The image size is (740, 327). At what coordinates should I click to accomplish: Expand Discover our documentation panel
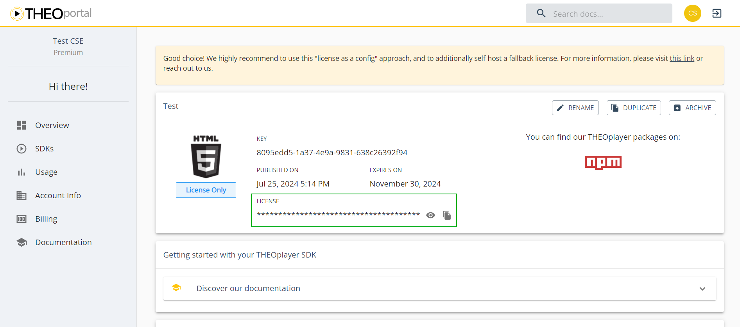coord(248,288)
